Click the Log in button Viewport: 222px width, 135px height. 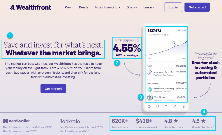click(x=173, y=7)
